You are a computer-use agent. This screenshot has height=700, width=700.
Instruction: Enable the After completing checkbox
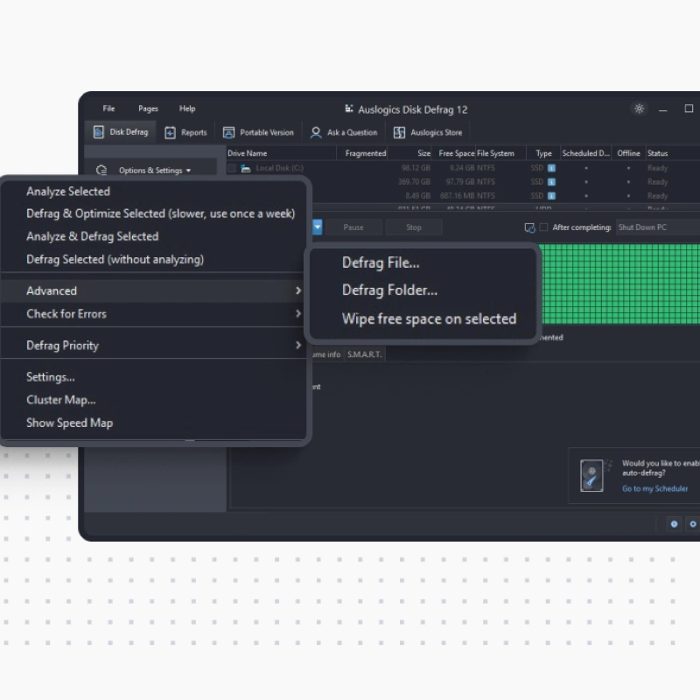543,227
